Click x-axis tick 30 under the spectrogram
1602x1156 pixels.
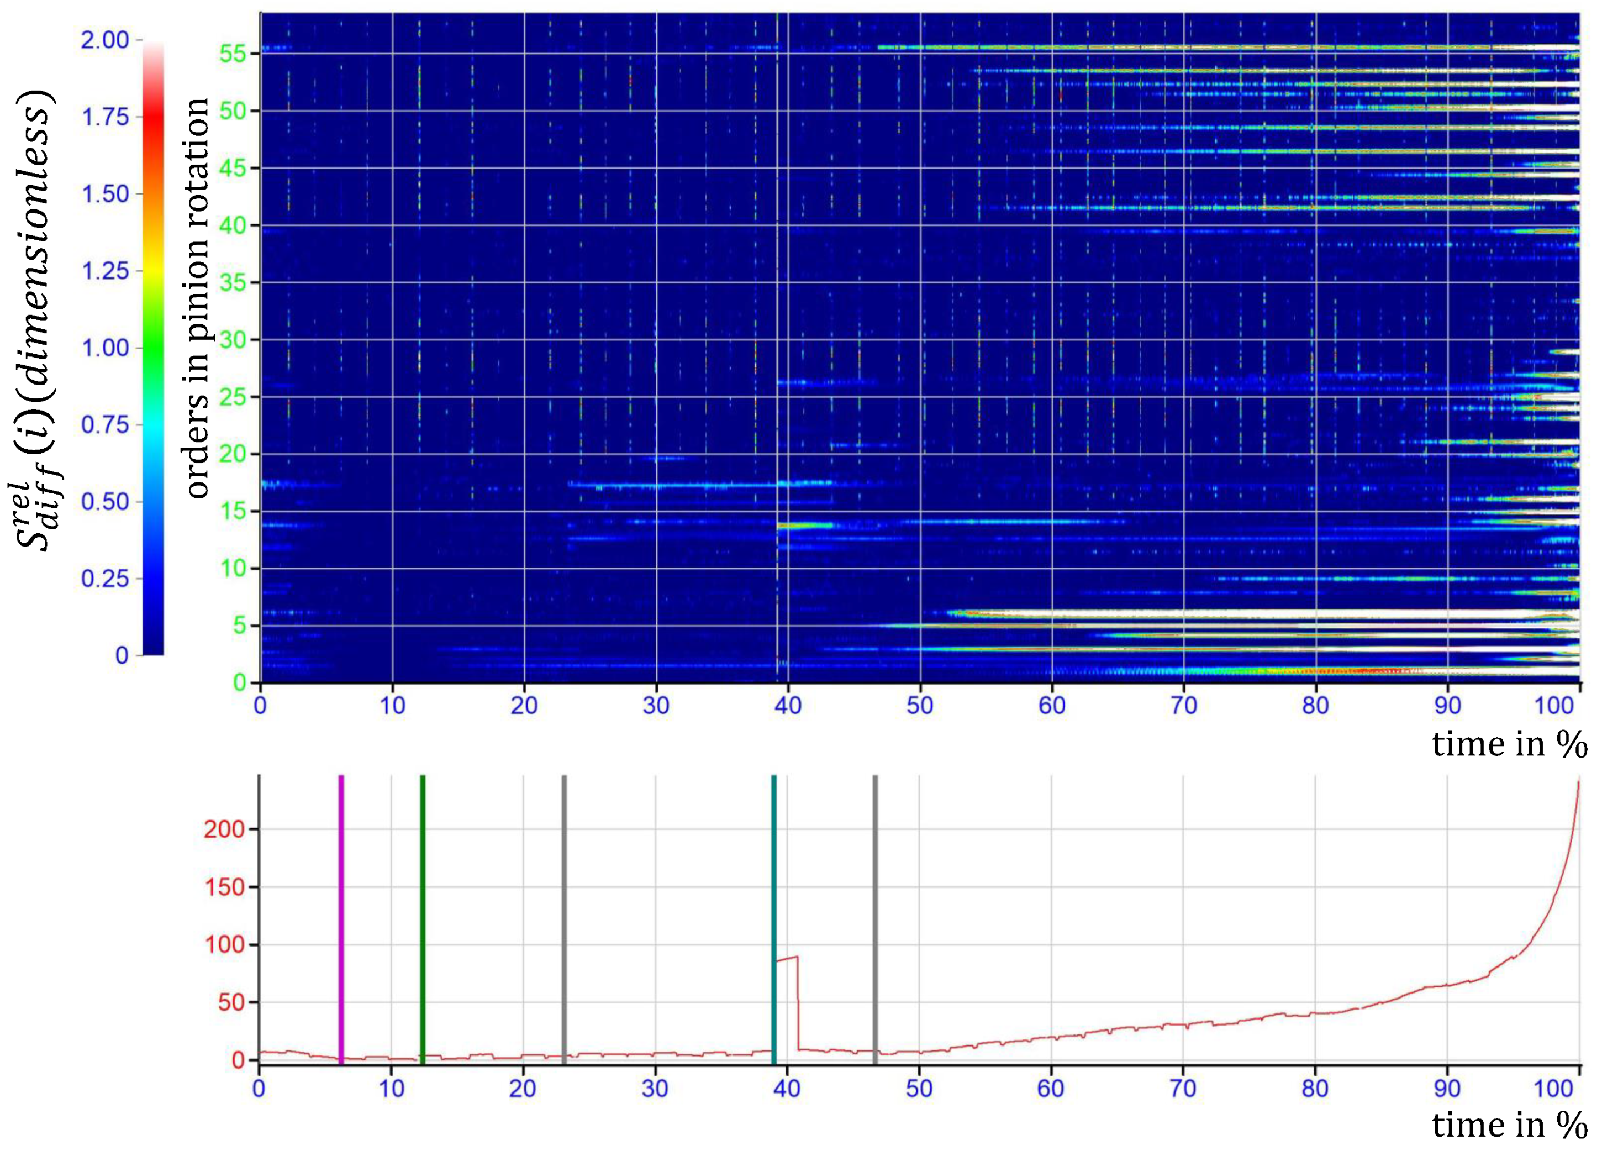click(x=656, y=705)
